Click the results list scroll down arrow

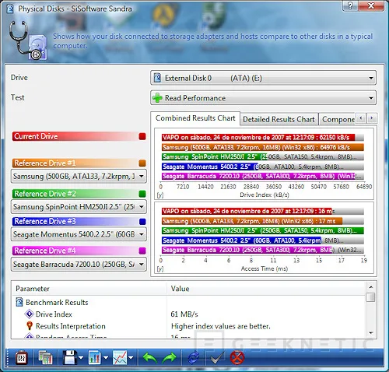pos(371,333)
